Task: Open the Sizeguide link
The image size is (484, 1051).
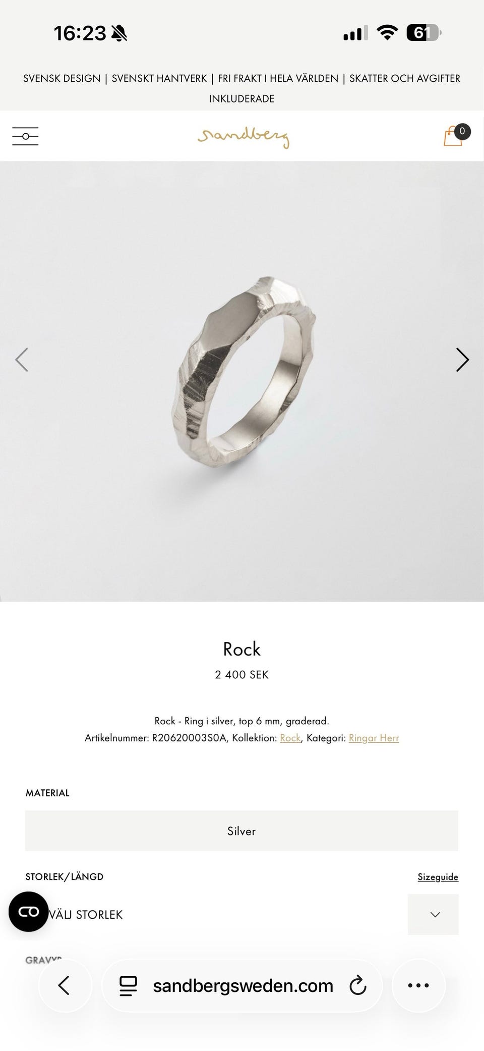Action: (438, 877)
